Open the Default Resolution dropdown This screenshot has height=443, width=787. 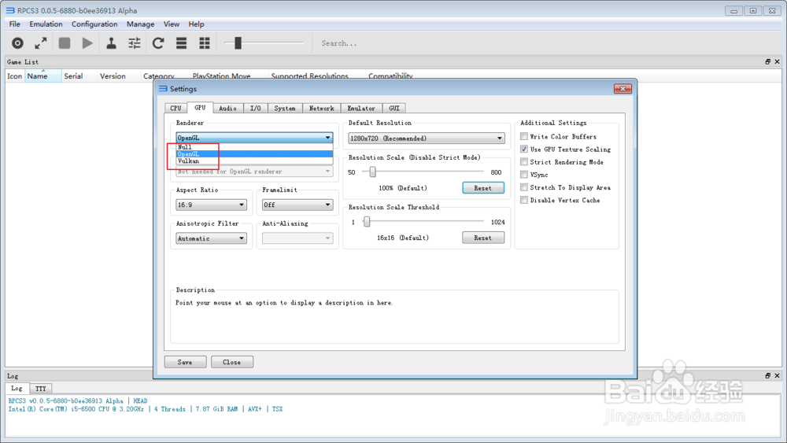[426, 138]
